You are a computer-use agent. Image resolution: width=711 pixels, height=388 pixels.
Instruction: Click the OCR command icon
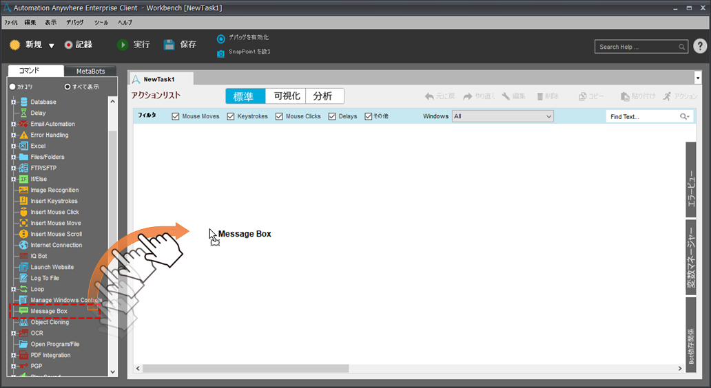23,333
